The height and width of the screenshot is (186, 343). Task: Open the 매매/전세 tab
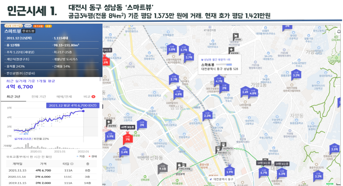[64, 97]
